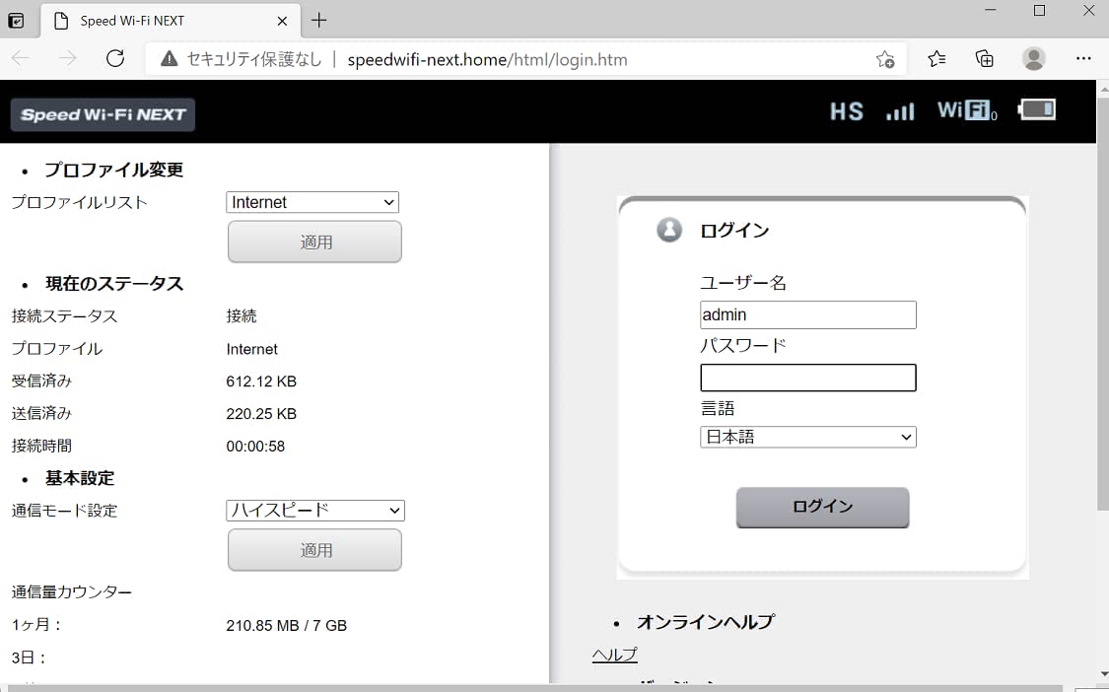Click the ログイン submit button
1109x692 pixels.
click(x=822, y=507)
